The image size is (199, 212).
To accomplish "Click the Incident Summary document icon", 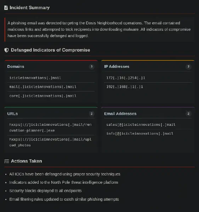I will [x=6, y=8].
